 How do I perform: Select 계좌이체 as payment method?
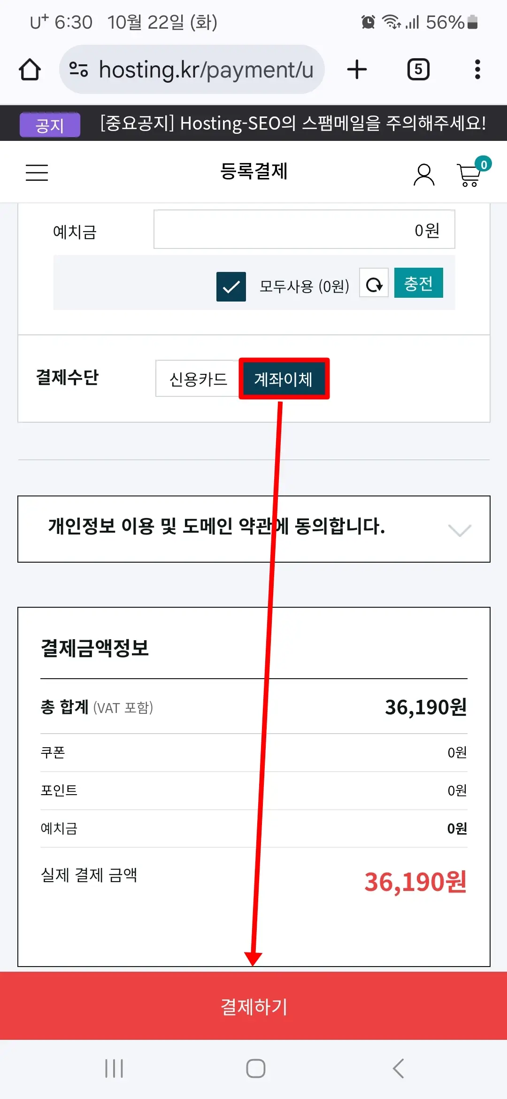pos(284,379)
